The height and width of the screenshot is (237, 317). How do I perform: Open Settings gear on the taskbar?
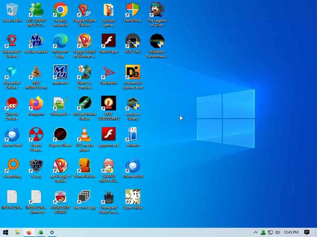tap(52, 232)
